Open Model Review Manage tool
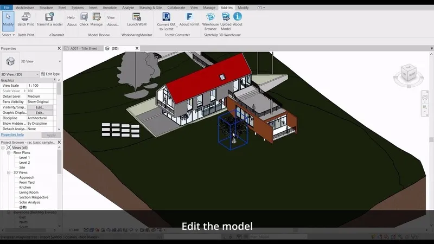The image size is (434, 244). click(x=97, y=20)
